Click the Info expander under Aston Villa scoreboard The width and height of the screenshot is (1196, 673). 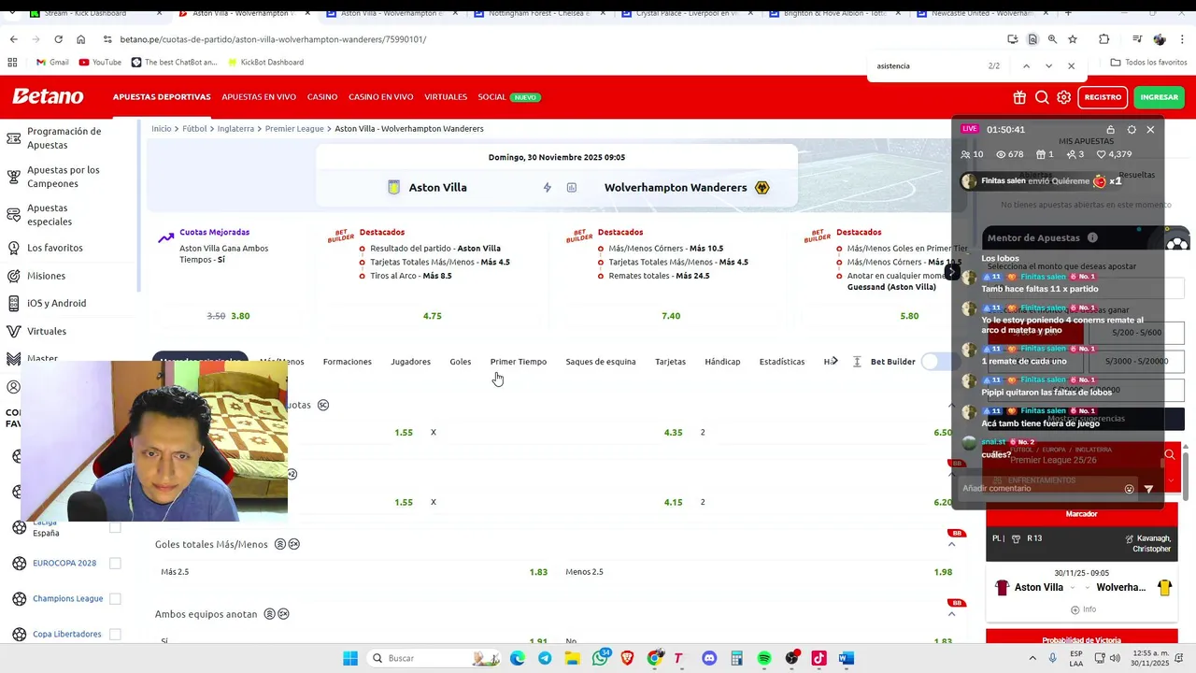tap(1082, 609)
